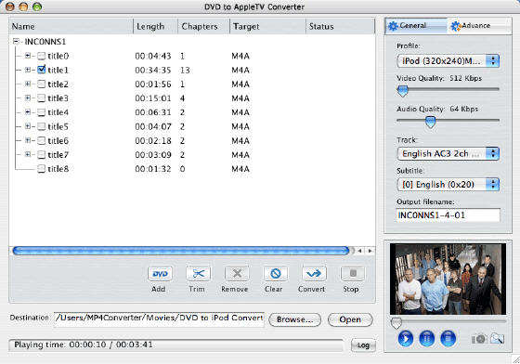Viewport: 520px width, 364px height.
Task: Check the title4 checkbox
Action: pyautogui.click(x=41, y=112)
